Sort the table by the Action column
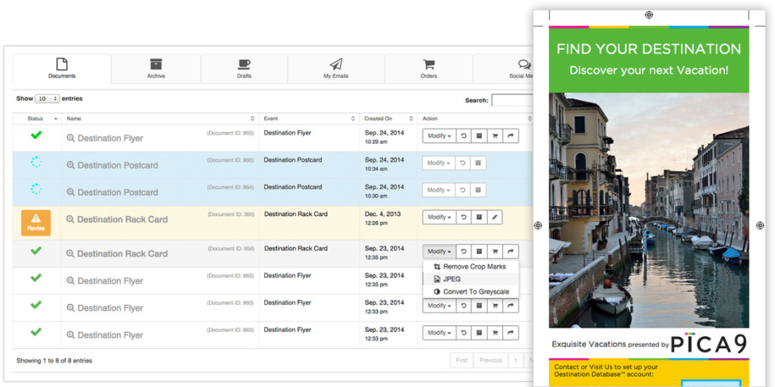 [x=475, y=119]
